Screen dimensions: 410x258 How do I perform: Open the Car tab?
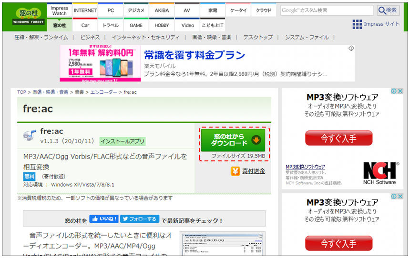click(x=85, y=25)
